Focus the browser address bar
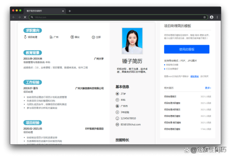 click(118, 17)
